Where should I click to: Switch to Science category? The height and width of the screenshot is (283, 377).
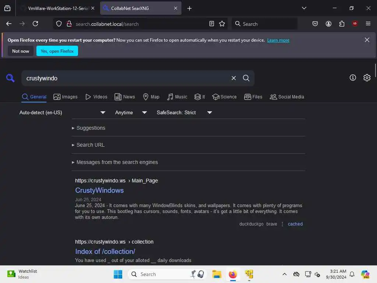point(224,97)
